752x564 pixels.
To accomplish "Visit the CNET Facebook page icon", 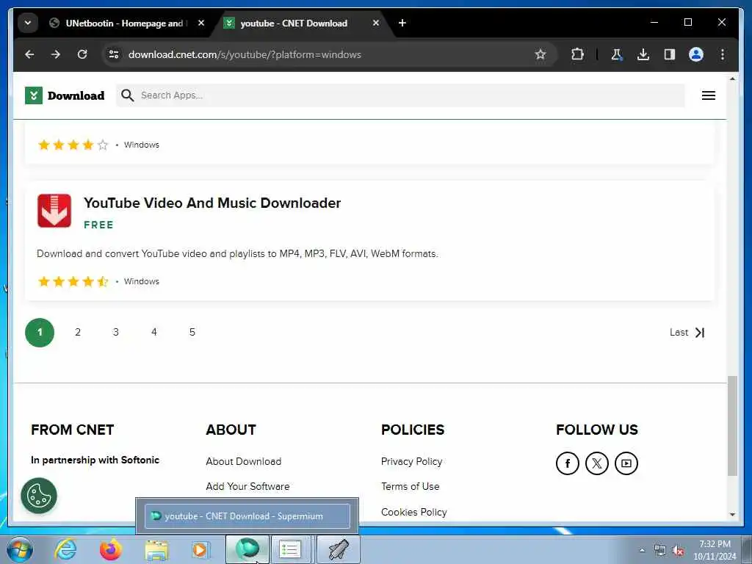I will pos(568,463).
